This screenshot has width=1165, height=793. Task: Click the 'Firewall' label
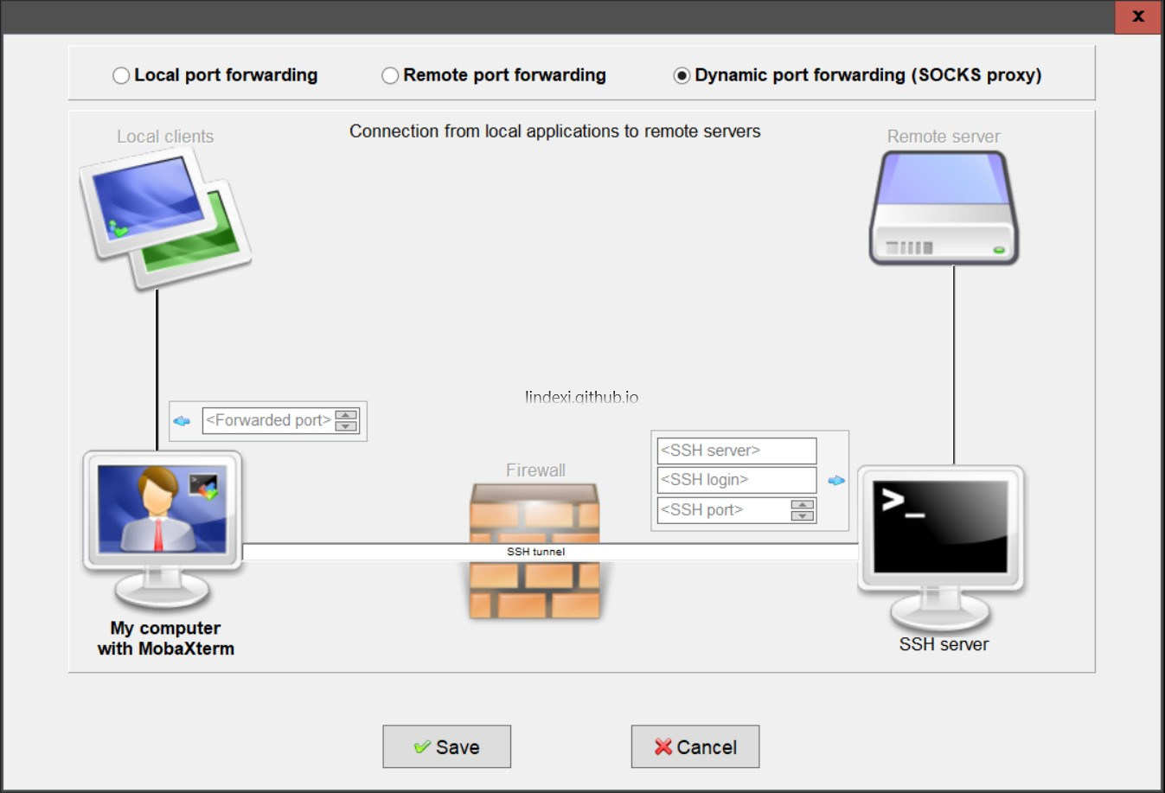point(535,470)
